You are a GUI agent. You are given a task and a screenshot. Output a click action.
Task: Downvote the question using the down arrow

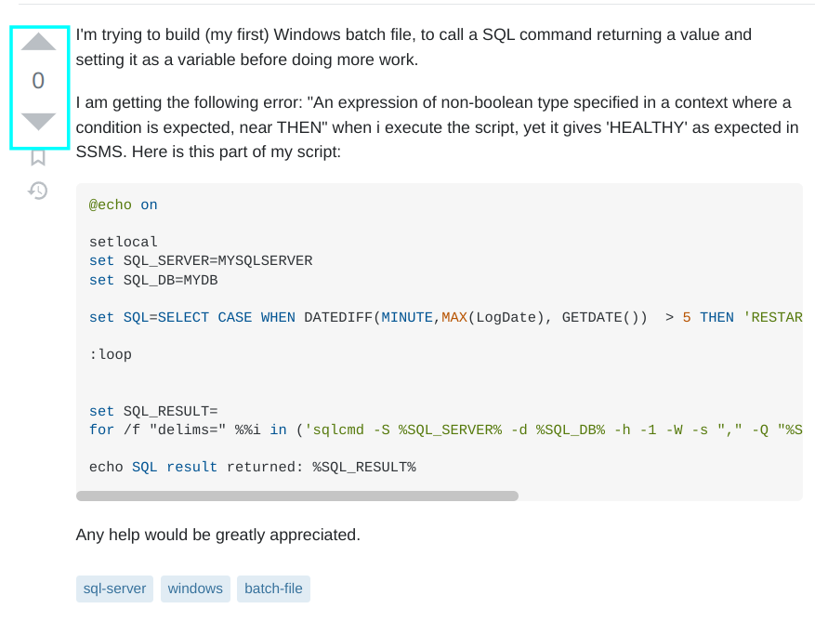[x=38, y=122]
